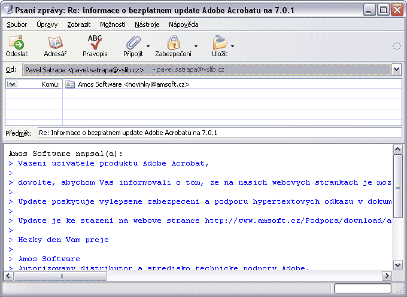Viewport: 407px width, 297px height.
Task: Click right arrow of horizontal scrollbar
Action: (387, 275)
